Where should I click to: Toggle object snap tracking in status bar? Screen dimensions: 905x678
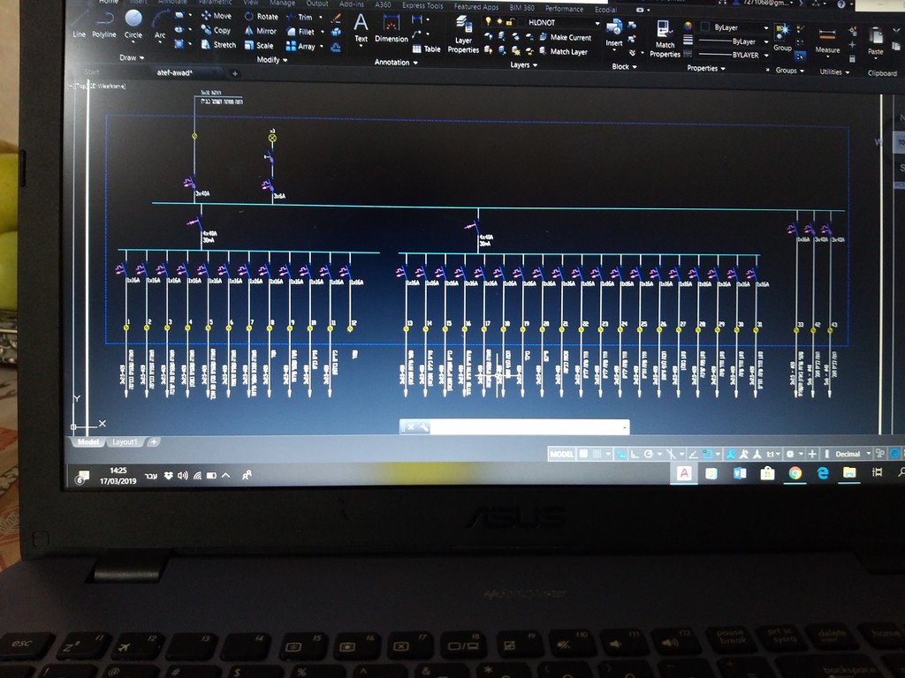pyautogui.click(x=693, y=454)
